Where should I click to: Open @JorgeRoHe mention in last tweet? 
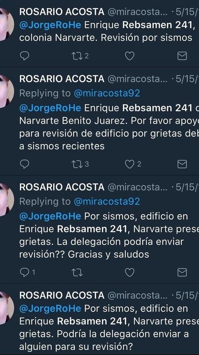click(x=50, y=309)
